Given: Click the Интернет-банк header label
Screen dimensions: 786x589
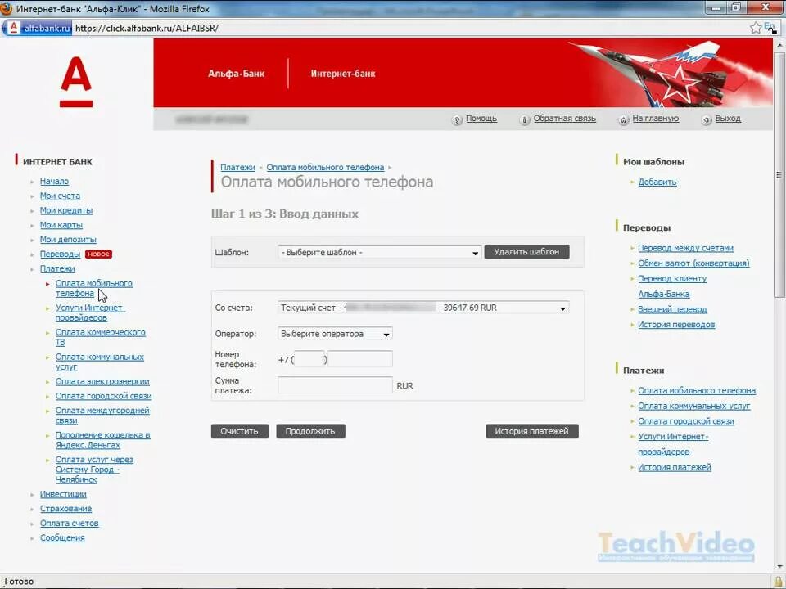Looking at the screenshot, I should [x=343, y=74].
